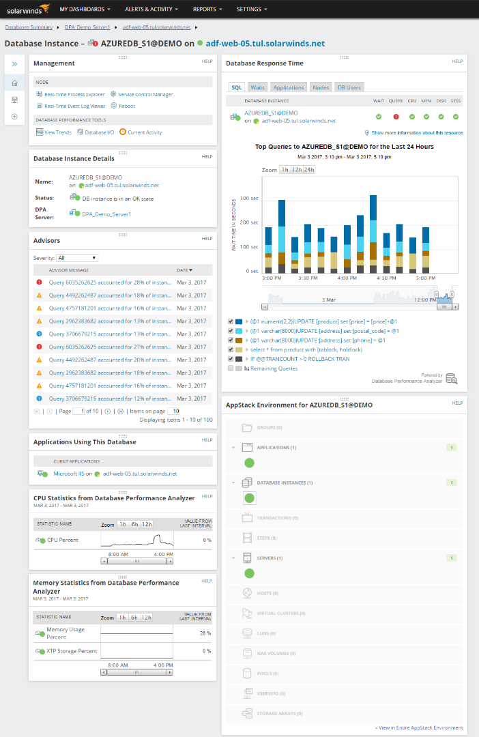Toggle checkbox for IF @@TRANCOUNT ROLLBACK query
Viewport: 479px width, 737px height.
231,359
